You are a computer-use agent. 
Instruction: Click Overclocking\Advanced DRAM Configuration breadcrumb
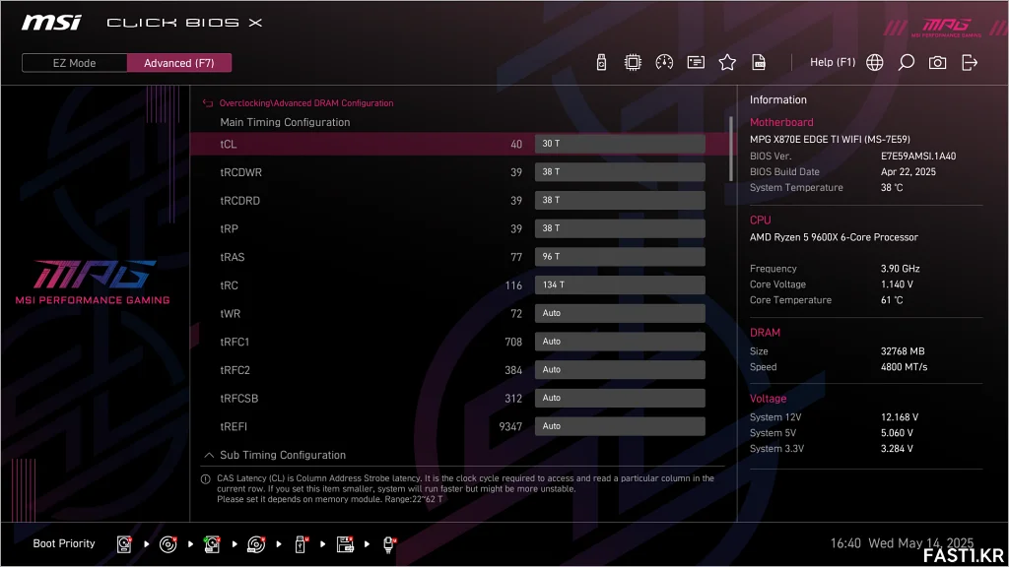coord(306,102)
